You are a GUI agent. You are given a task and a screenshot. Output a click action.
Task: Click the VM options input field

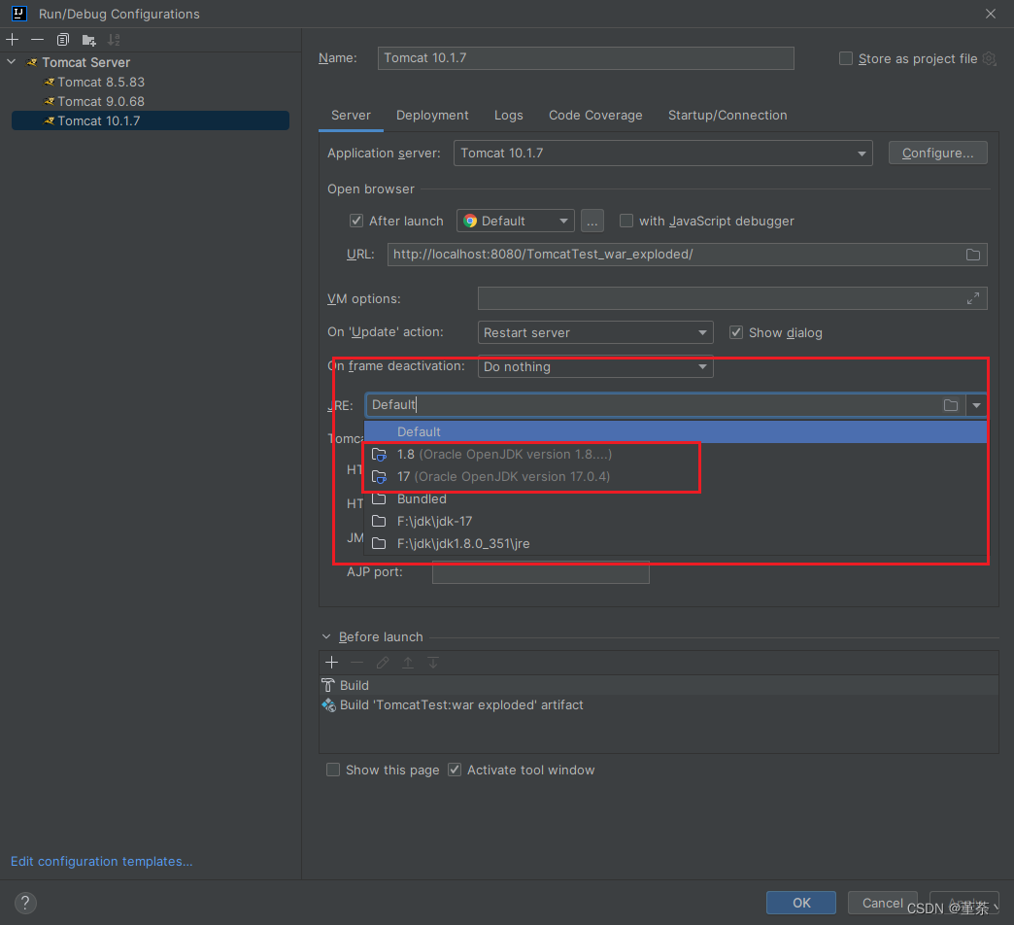732,298
